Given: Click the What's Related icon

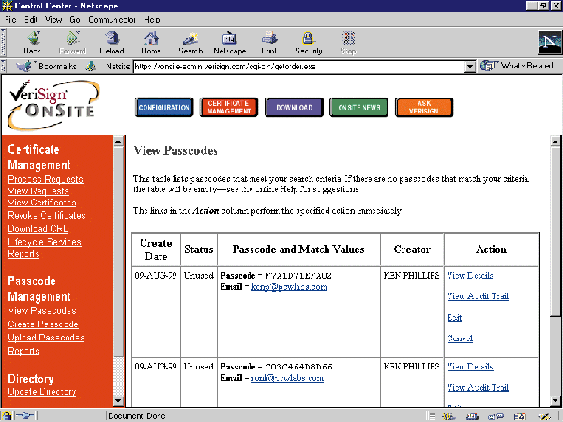Looking at the screenshot, I should point(488,66).
